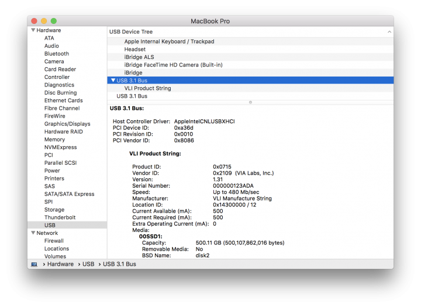The height and width of the screenshot is (308, 421).
Task: Click the 00SSD1 media heading
Action: [x=151, y=236]
